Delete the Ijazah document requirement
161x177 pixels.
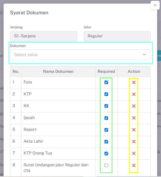(x=134, y=118)
